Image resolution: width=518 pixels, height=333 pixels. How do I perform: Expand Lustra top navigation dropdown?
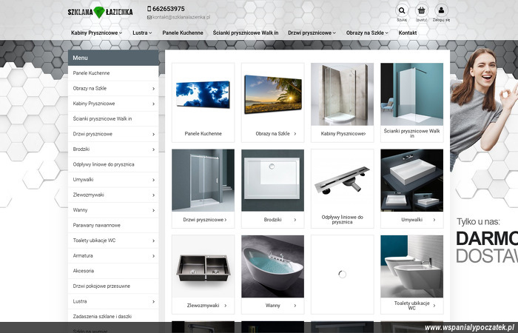[142, 33]
